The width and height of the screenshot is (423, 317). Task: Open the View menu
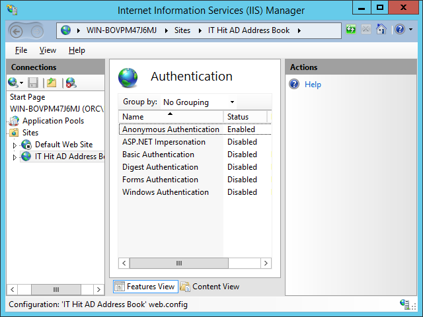48,50
